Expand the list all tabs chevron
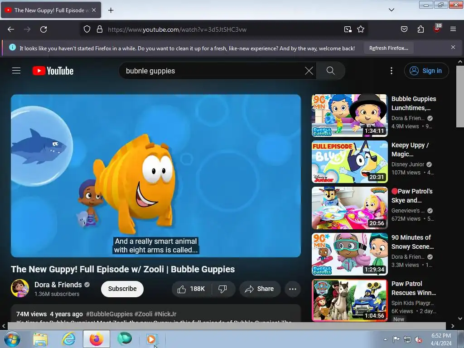The width and height of the screenshot is (464, 348). [x=391, y=10]
